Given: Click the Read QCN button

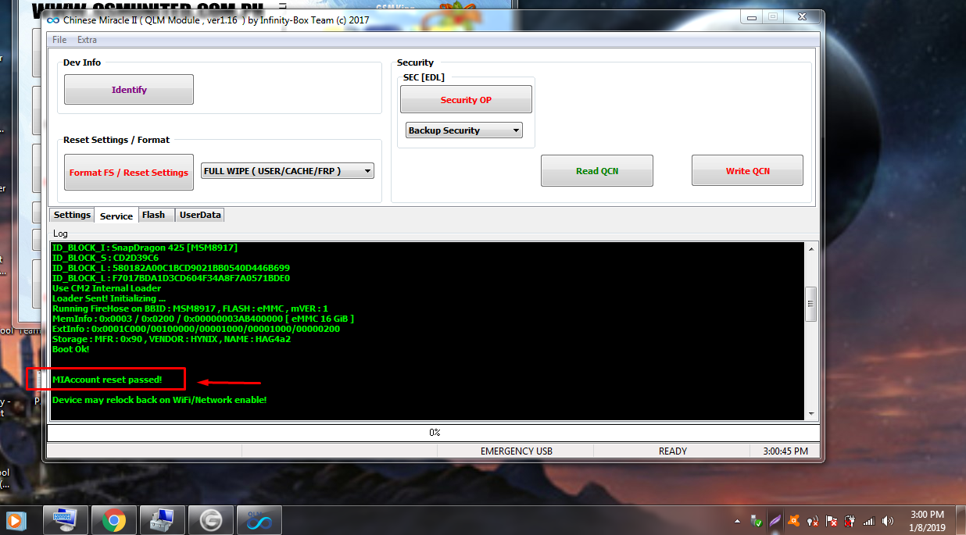Looking at the screenshot, I should pyautogui.click(x=597, y=171).
